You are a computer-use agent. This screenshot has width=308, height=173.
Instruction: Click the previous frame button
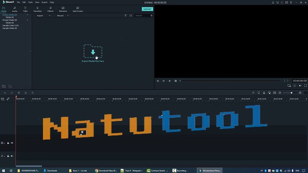(x=158, y=81)
